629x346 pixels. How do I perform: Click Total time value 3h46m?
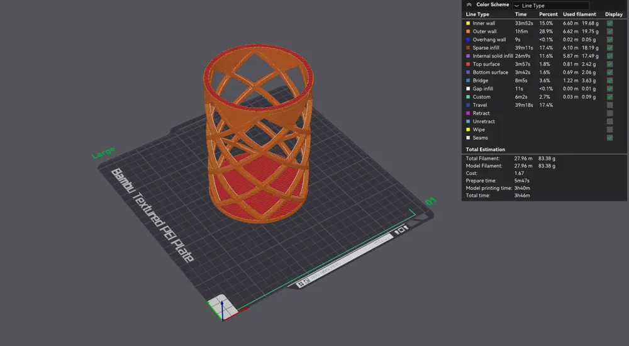click(x=522, y=196)
